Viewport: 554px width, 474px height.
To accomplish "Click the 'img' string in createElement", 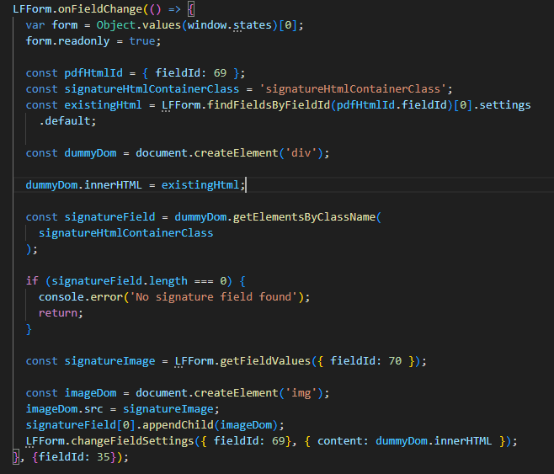I will [x=301, y=393].
